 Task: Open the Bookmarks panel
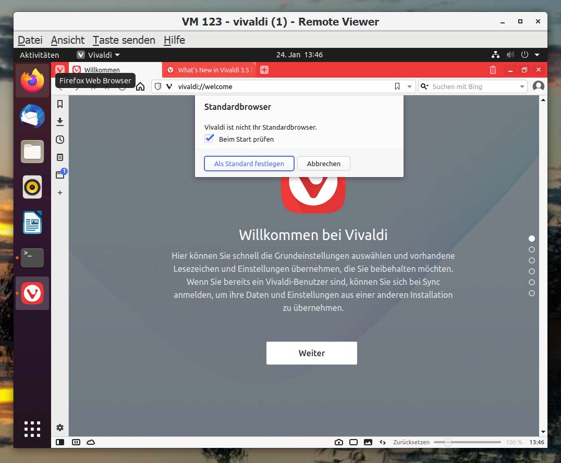click(60, 104)
